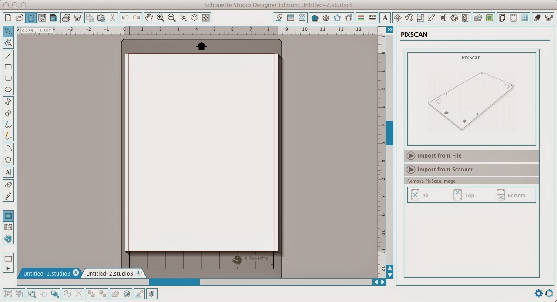
Task: Remove Bottom PixScan image
Action: click(x=511, y=195)
